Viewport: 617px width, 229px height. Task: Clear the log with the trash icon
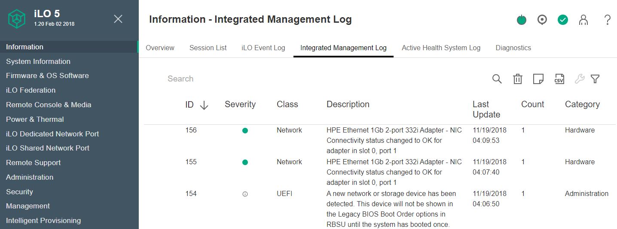coord(518,79)
